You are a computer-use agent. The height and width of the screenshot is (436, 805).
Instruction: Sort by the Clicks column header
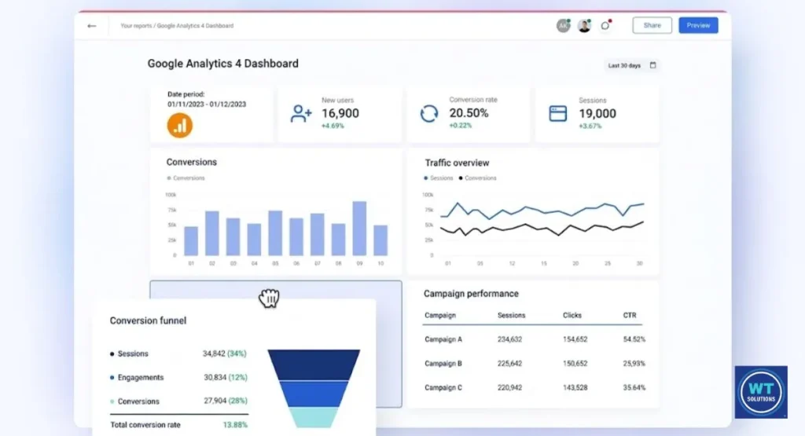click(x=572, y=316)
